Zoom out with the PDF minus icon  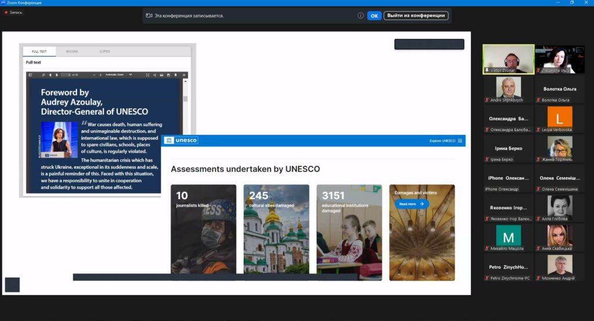point(94,75)
